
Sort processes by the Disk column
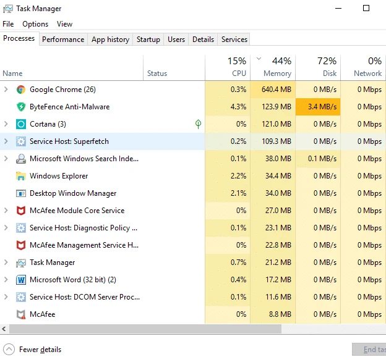(318, 68)
